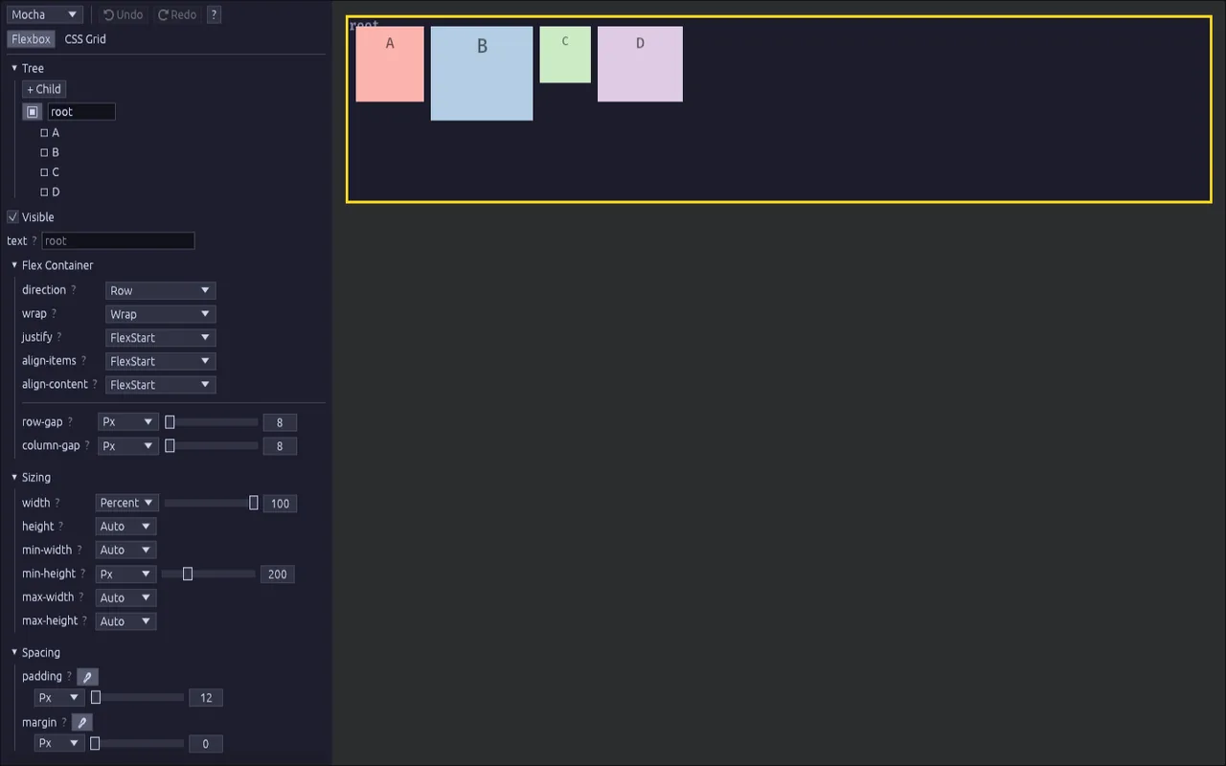Collapse the Tree section

point(14,68)
